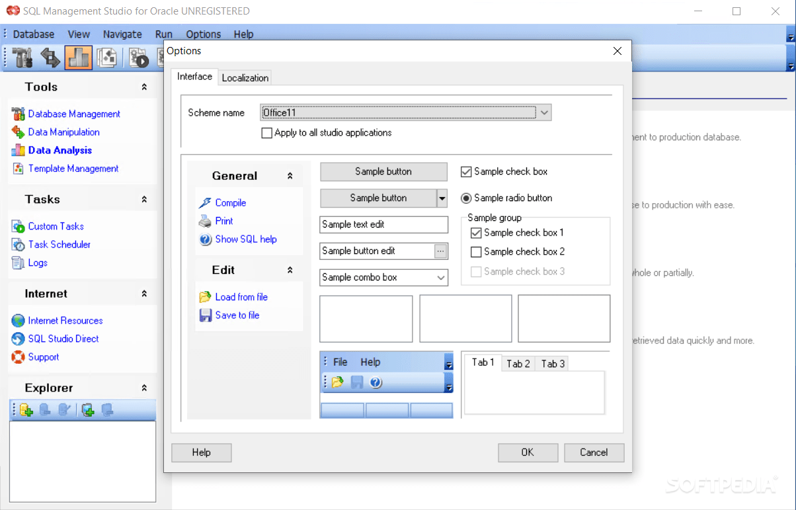Select Tab 2 in the sample tab control
Image resolution: width=796 pixels, height=510 pixels.
point(518,363)
